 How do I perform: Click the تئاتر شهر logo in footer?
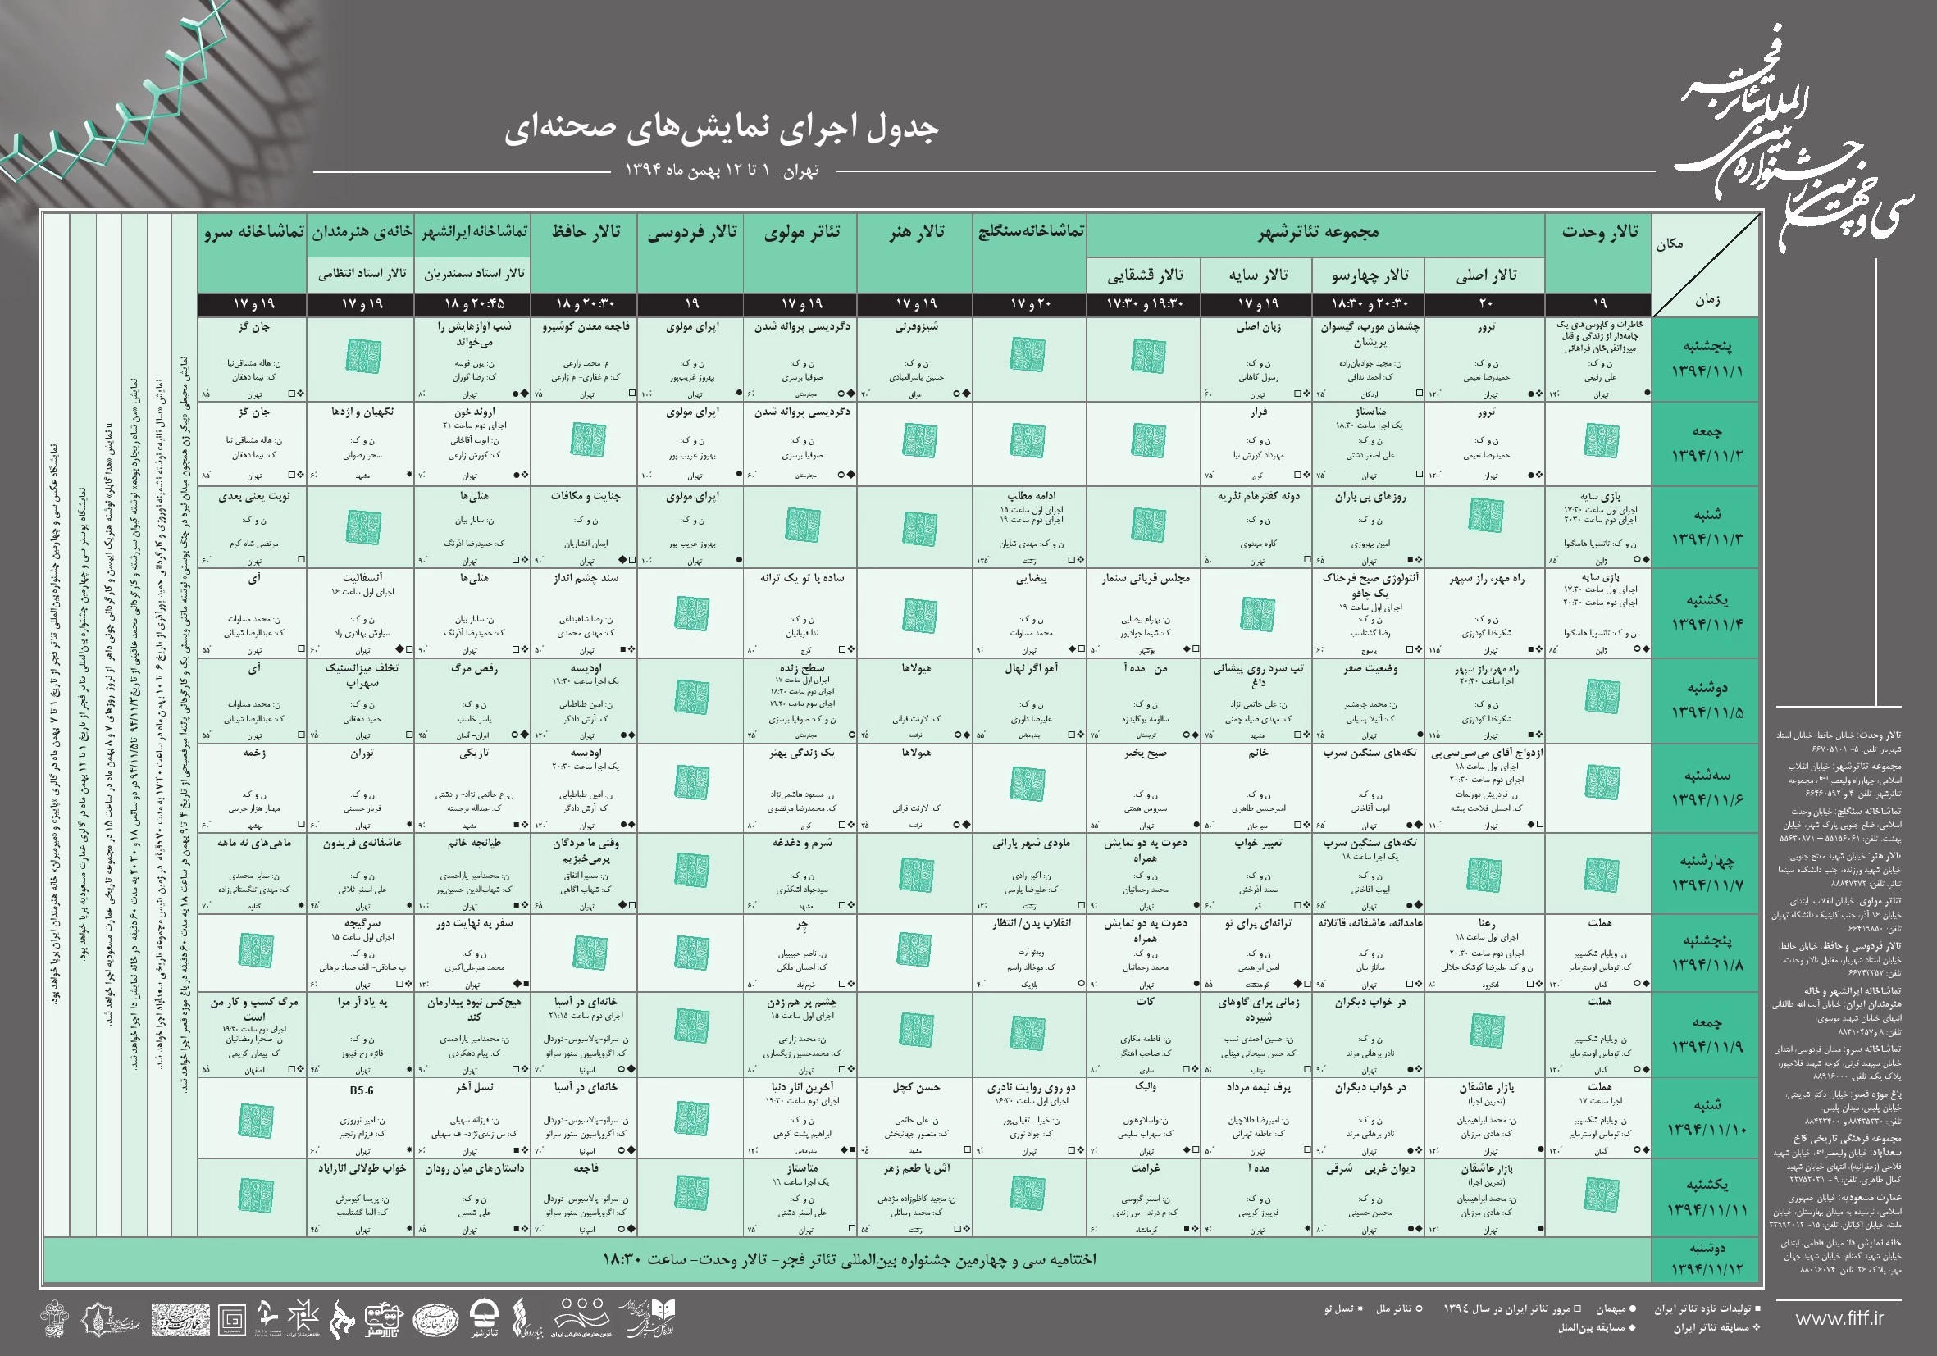483,1319
